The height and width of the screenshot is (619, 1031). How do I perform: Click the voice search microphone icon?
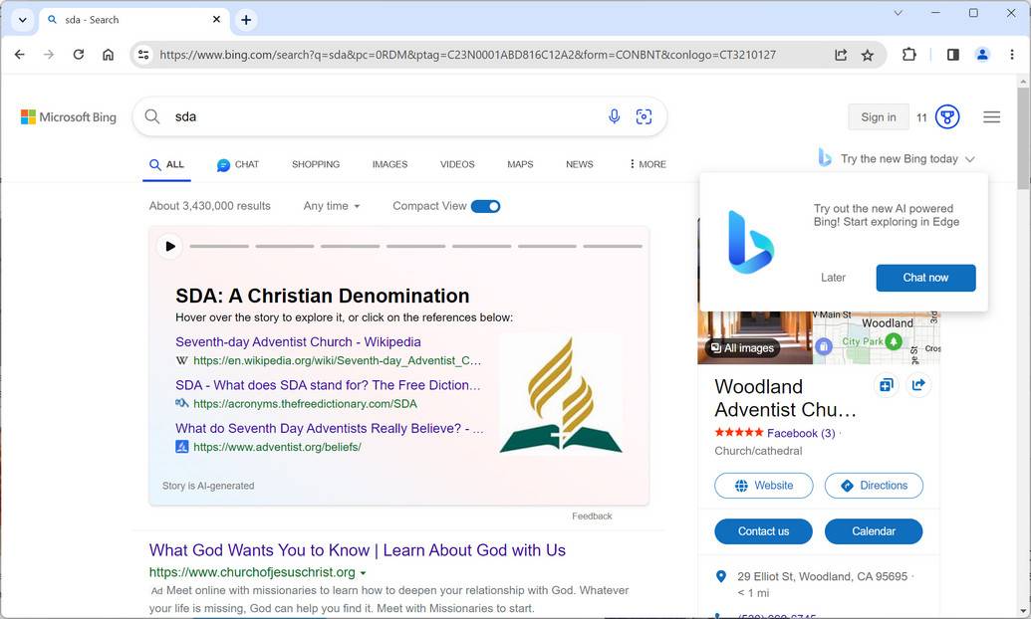coord(614,116)
